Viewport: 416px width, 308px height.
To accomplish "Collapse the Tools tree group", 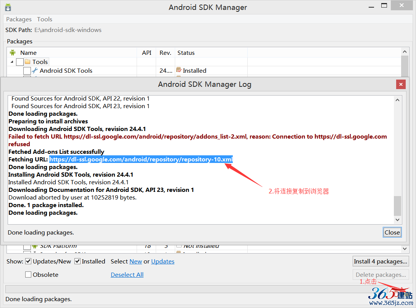I will tap(12, 62).
